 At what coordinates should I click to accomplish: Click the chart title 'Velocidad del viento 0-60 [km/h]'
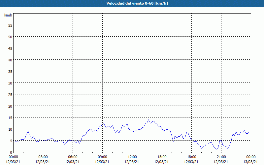coord(137,3)
